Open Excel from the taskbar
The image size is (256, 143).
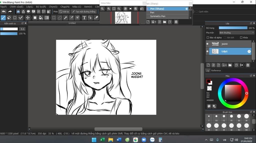pyautogui.click(x=102, y=140)
